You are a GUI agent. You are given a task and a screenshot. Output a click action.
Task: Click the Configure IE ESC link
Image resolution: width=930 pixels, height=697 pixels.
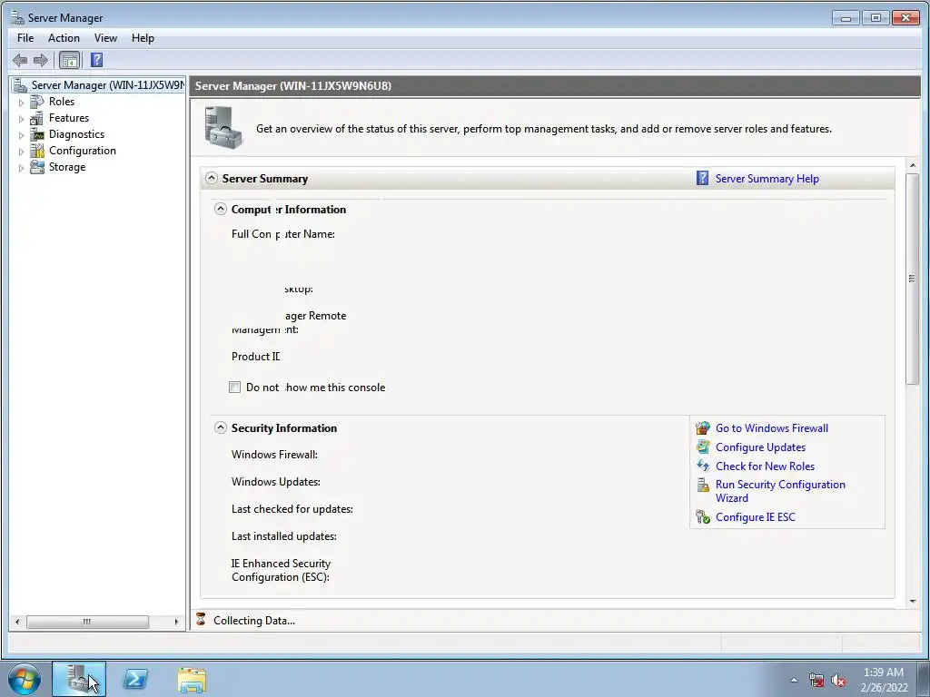pyautogui.click(x=755, y=516)
